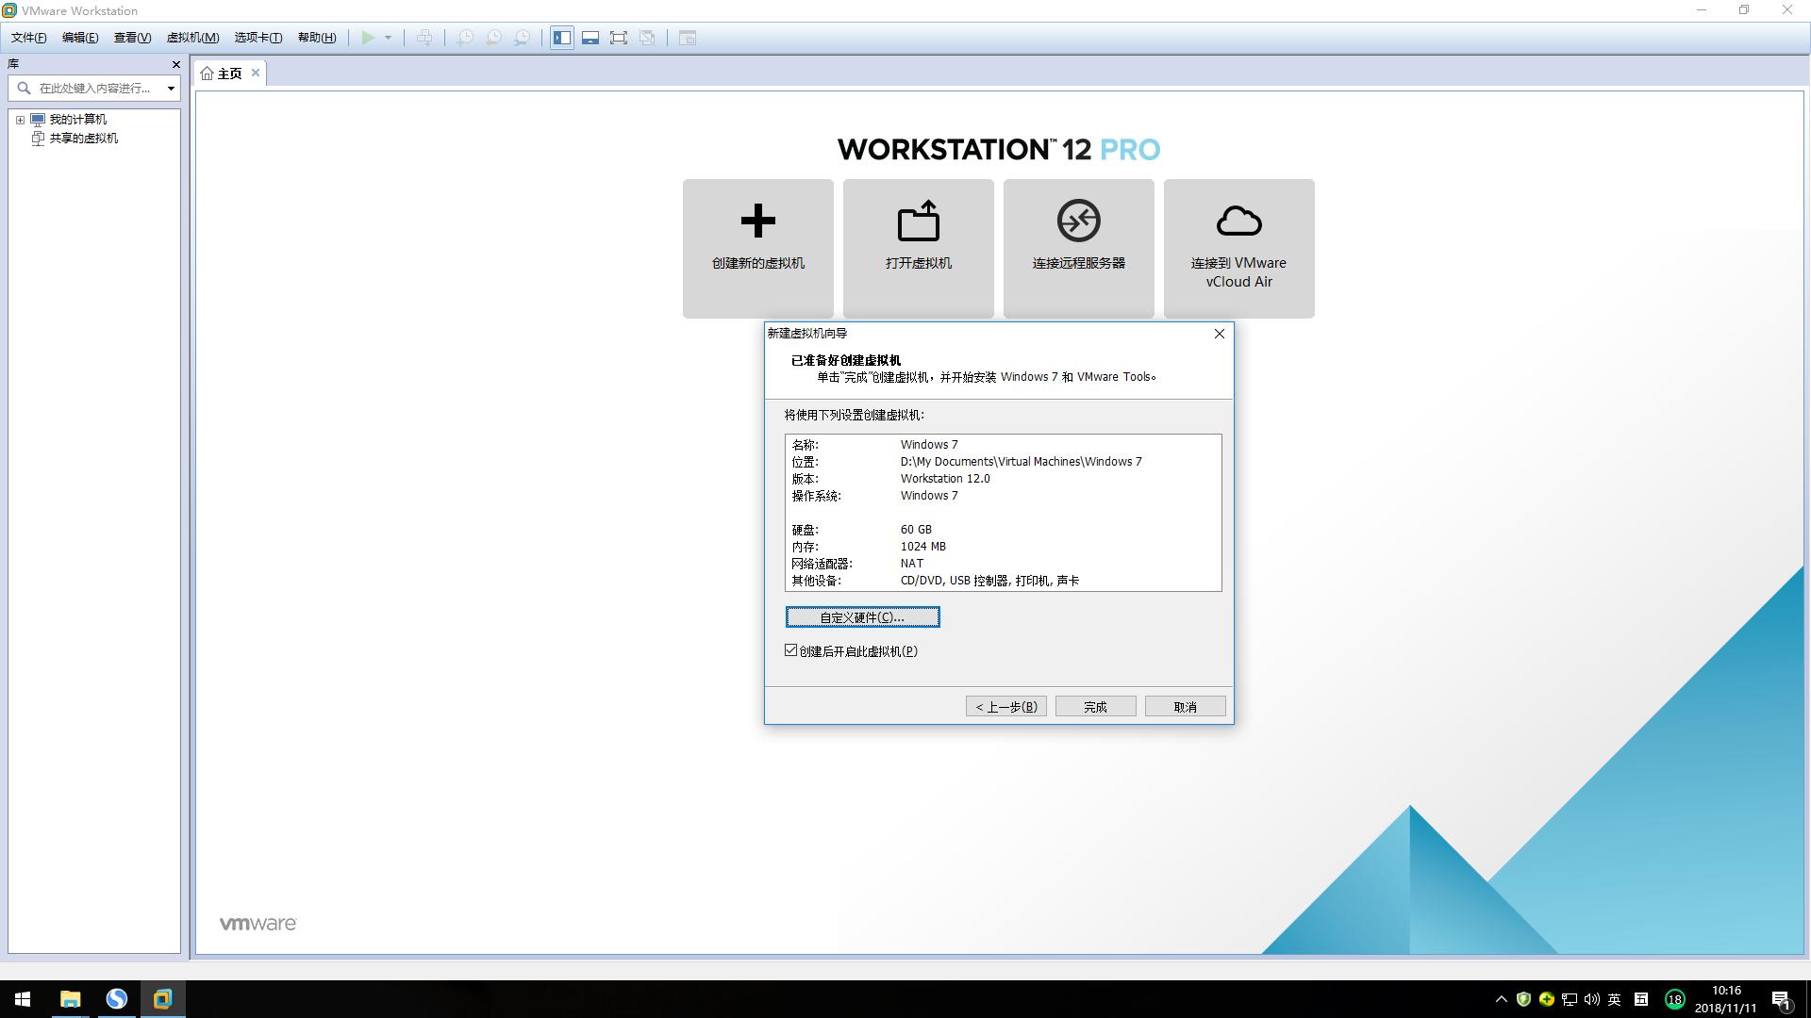The width and height of the screenshot is (1811, 1018).
Task: Take a snapshot of the virtual machine
Action: pyautogui.click(x=464, y=38)
